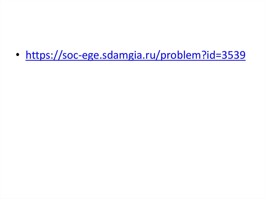
Task: Click the number 3539 in the link
Action: (x=234, y=55)
